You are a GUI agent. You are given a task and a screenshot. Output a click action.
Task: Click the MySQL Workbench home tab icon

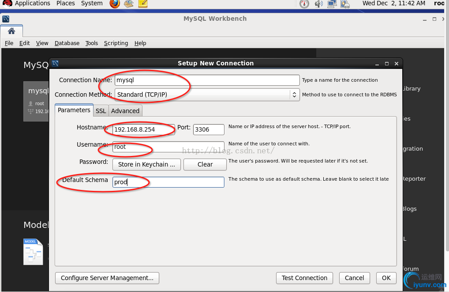11,30
